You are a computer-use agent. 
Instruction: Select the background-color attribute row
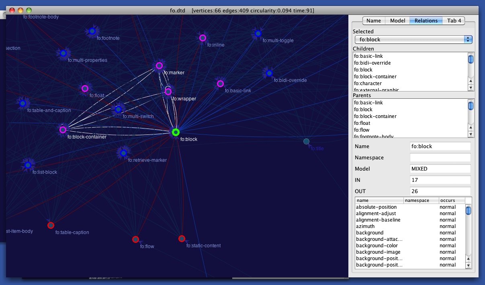tap(410, 246)
